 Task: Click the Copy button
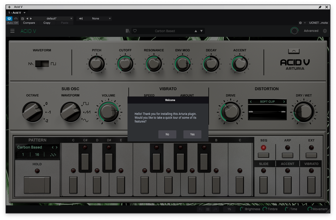(47, 23)
